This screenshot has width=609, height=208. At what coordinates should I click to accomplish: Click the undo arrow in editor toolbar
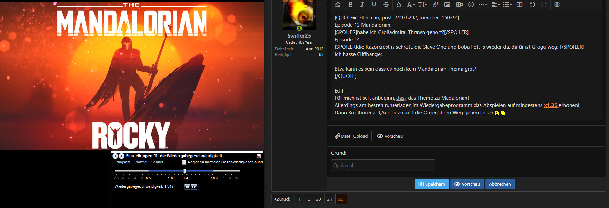[532, 5]
